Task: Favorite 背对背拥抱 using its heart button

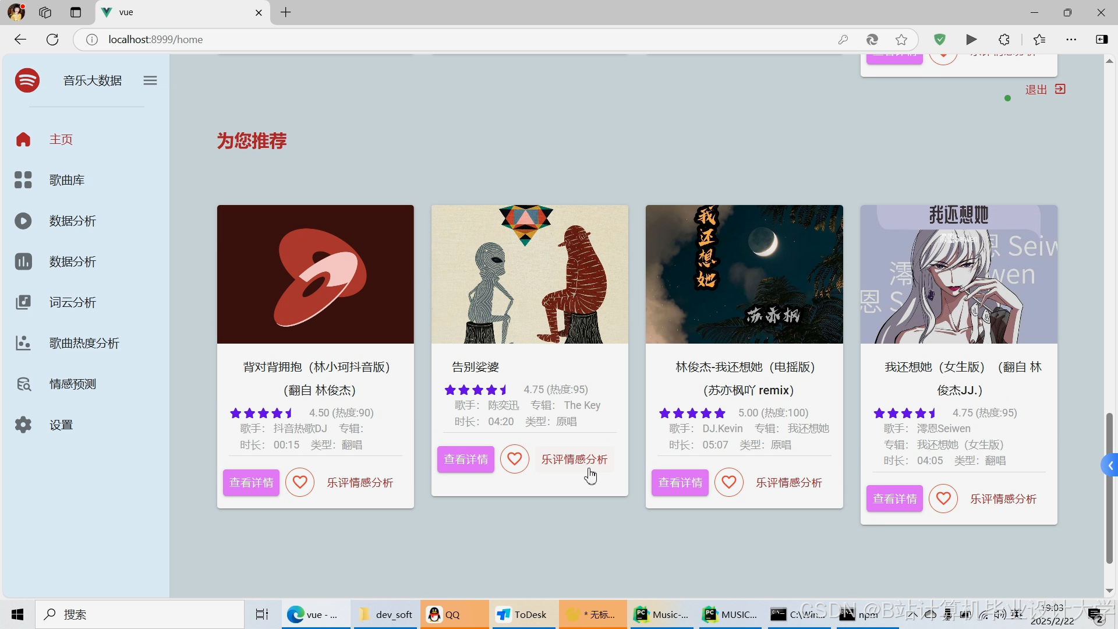Action: (x=300, y=482)
